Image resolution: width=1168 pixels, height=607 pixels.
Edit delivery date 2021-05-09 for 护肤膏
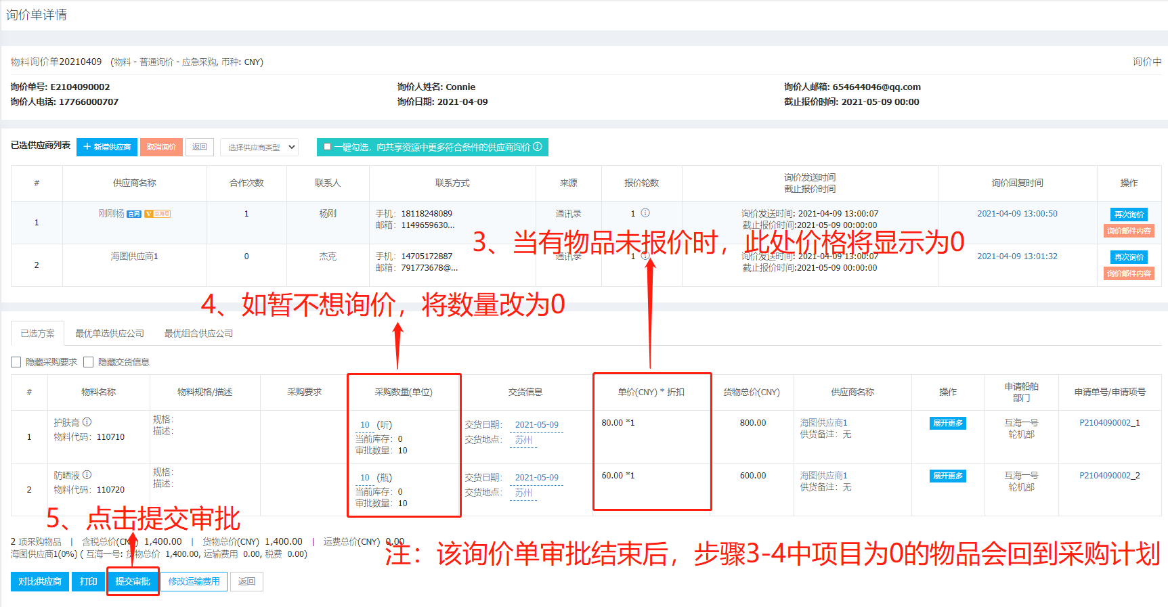tap(536, 425)
